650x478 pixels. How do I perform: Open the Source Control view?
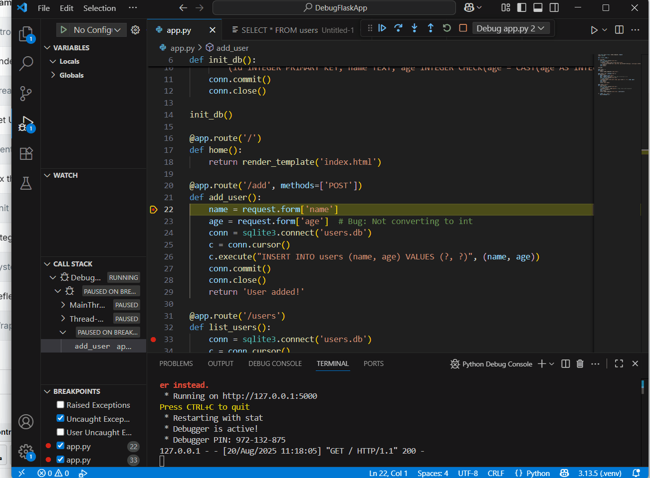25,94
